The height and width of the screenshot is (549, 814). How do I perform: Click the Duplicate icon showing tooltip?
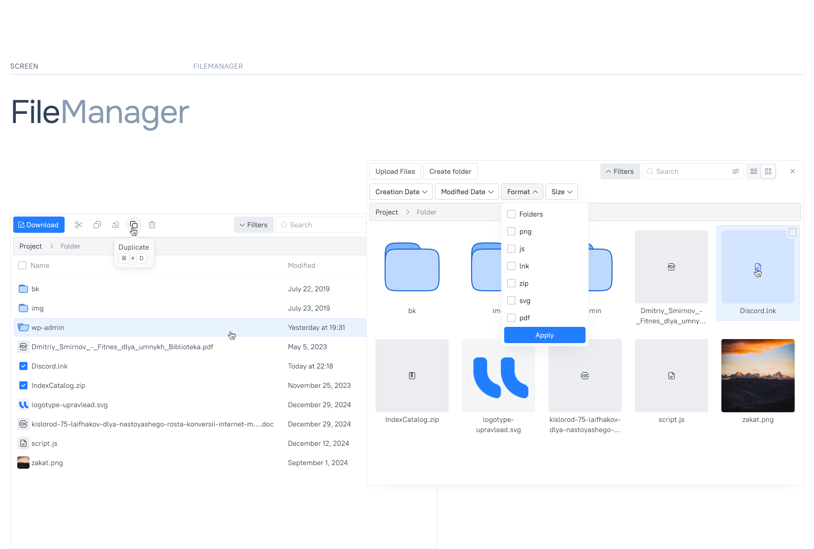(x=134, y=224)
